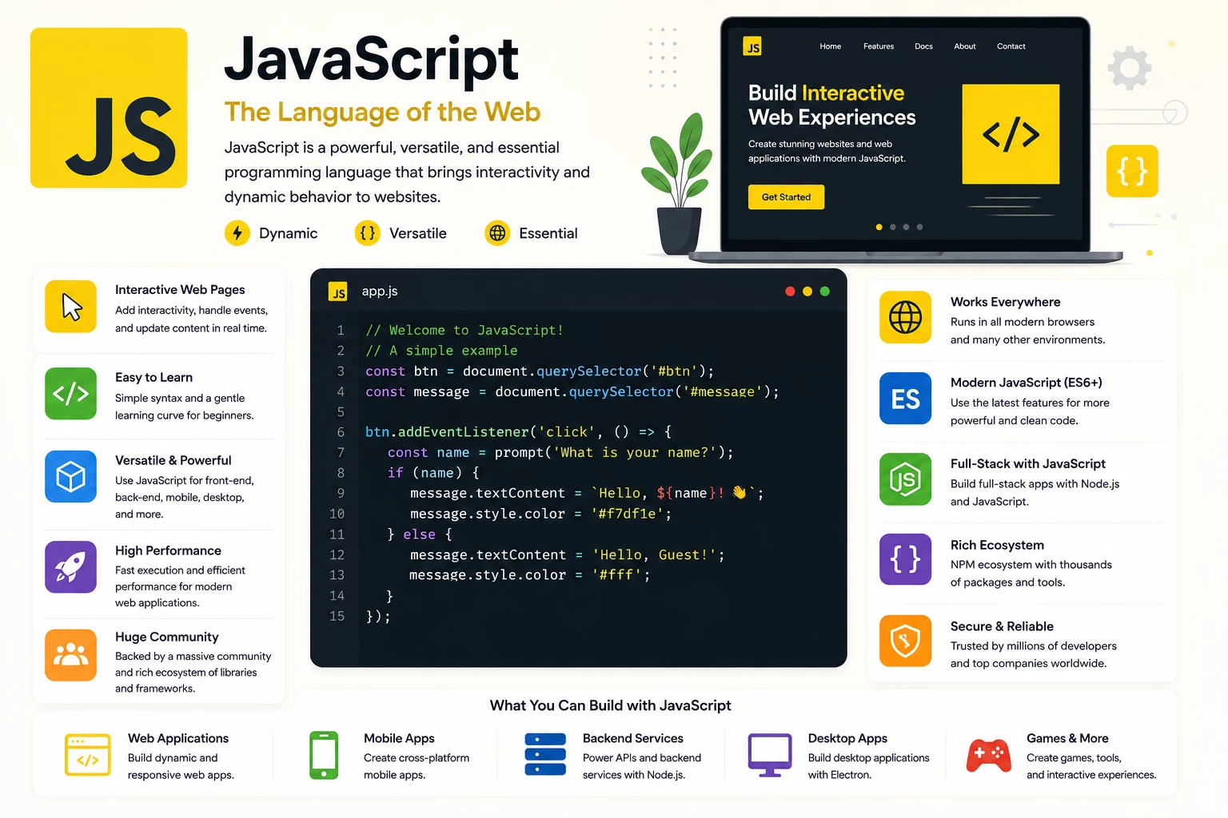This screenshot has width=1228, height=818.
Task: Click the 'else' keyword on line 11
Action: pos(419,534)
